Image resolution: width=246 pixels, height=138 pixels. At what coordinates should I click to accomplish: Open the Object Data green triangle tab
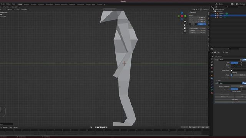coord(212,90)
